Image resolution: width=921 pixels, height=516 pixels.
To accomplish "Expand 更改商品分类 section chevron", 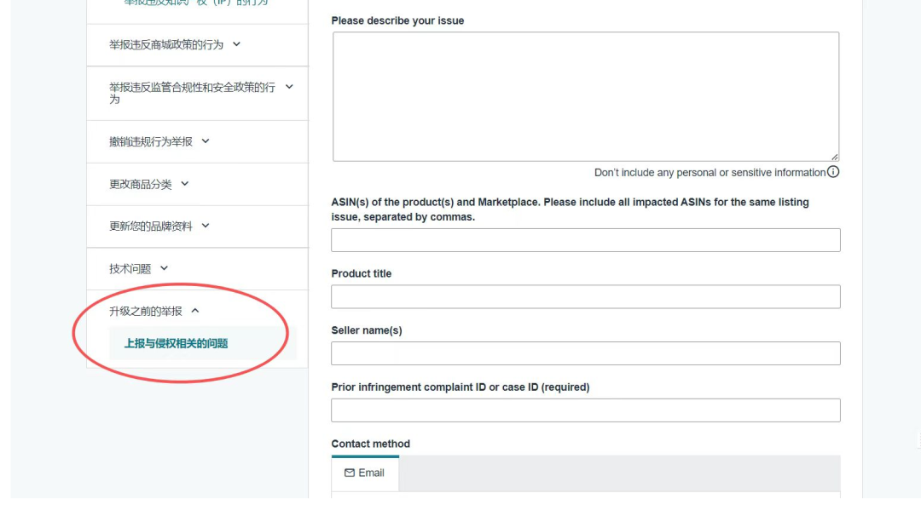I will [184, 184].
